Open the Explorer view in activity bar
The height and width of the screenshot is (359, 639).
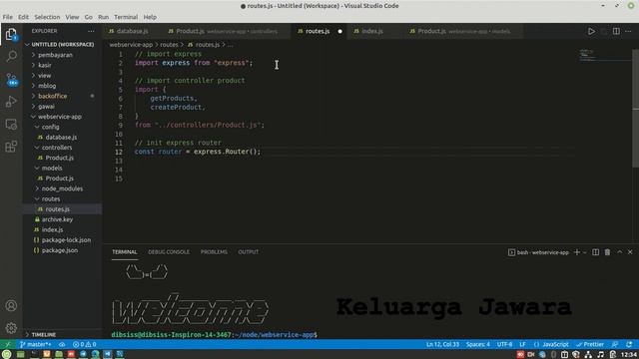click(x=11, y=34)
